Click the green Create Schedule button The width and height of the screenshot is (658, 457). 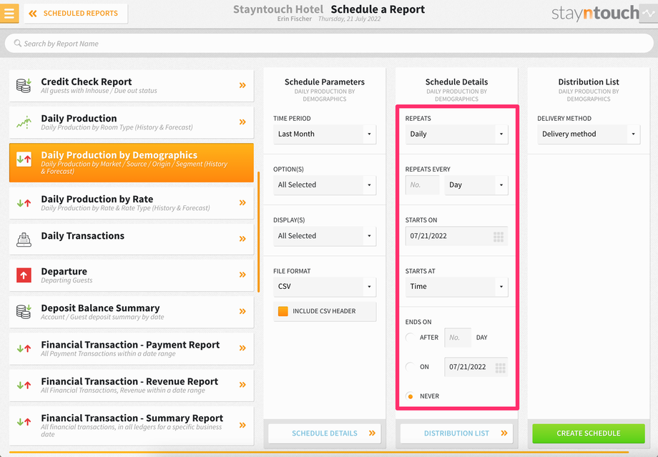click(x=589, y=433)
